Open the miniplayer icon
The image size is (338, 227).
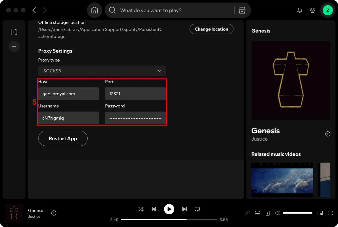click(x=320, y=213)
